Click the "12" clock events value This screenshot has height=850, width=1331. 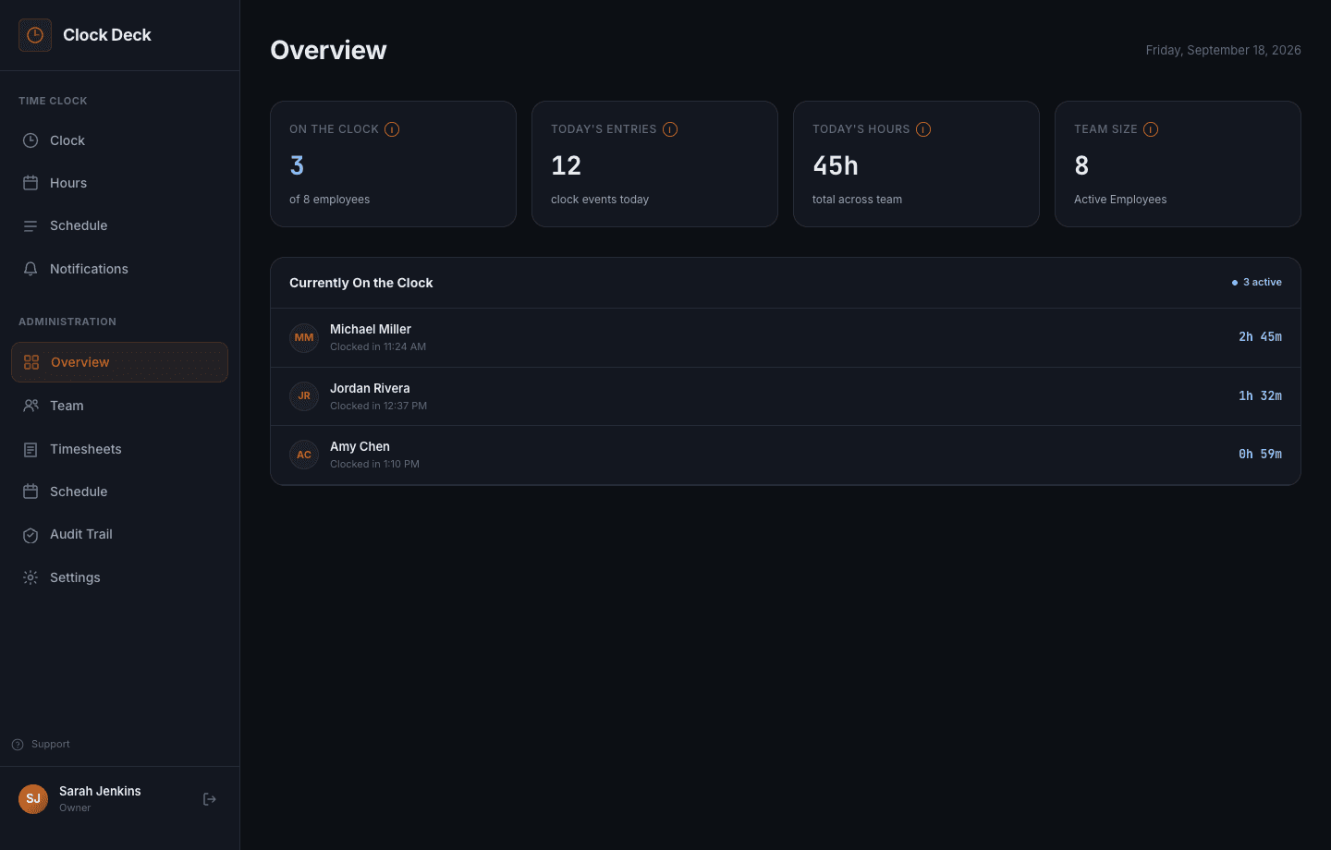coord(566,165)
